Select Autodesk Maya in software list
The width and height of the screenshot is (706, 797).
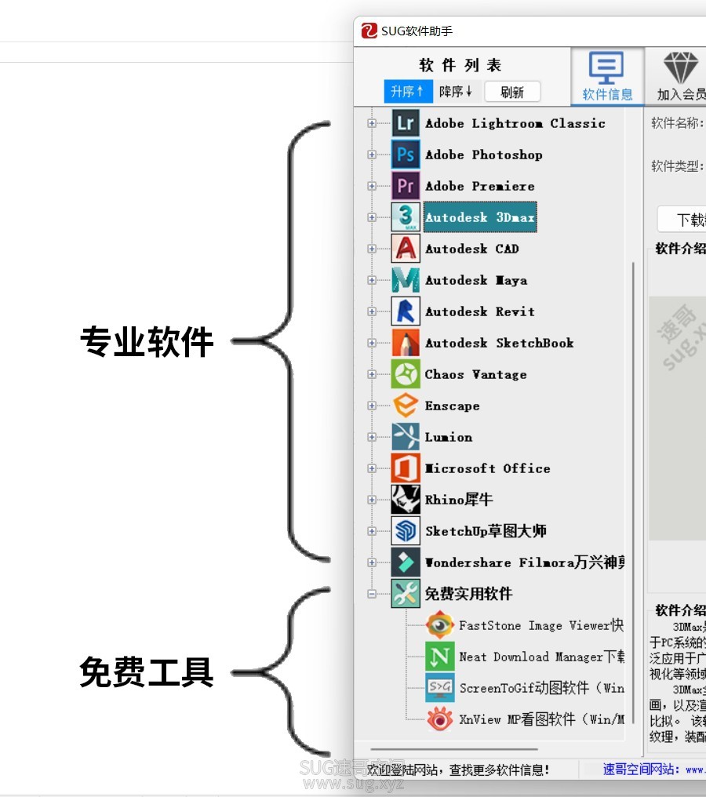pos(476,281)
